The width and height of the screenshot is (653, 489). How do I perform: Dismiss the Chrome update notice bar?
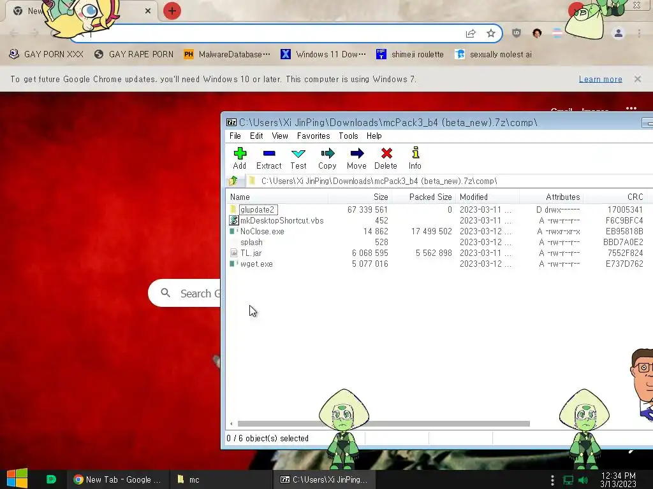(x=638, y=78)
